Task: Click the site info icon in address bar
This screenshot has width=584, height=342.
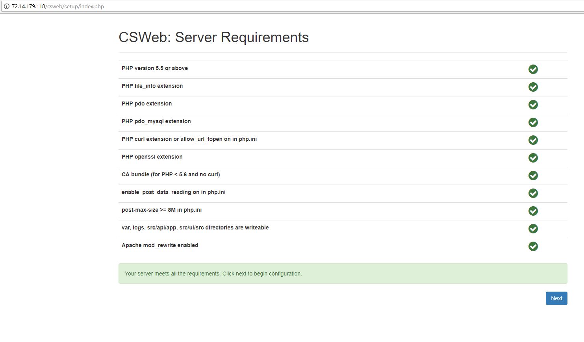Action: 6,6
